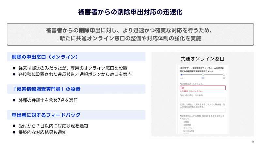Select the first step 入力 progress marker
Viewport: 261px width, 147px height.
[x=182, y=75]
